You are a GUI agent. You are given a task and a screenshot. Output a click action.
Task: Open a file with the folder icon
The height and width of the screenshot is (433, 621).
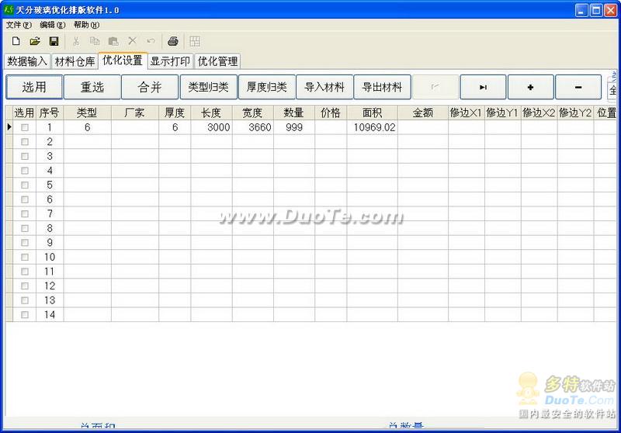[x=35, y=41]
